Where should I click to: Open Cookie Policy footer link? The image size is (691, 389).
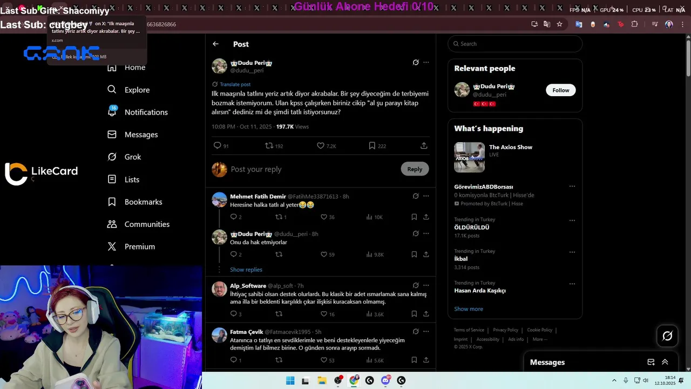click(539, 330)
